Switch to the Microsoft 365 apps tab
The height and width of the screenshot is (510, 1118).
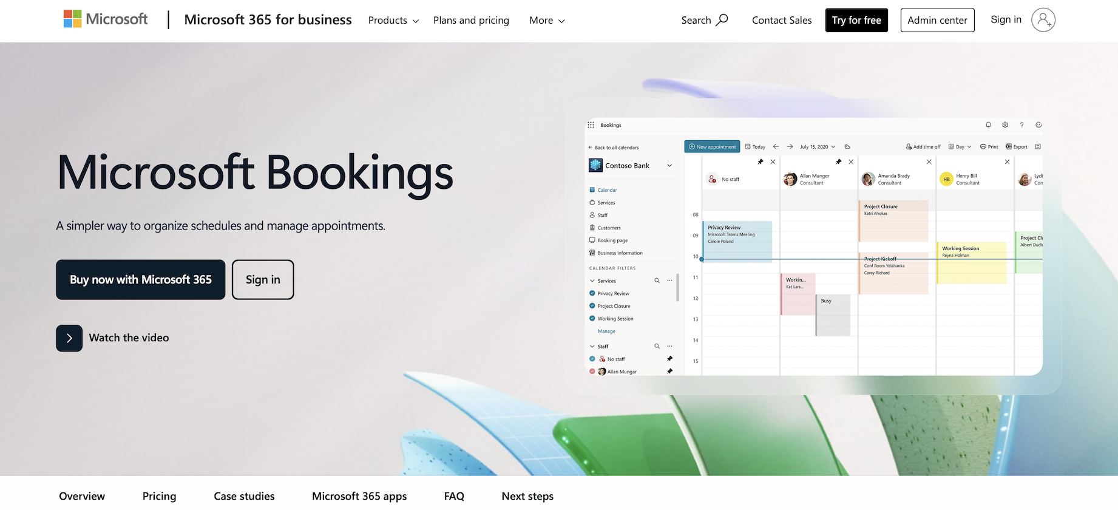tap(359, 496)
